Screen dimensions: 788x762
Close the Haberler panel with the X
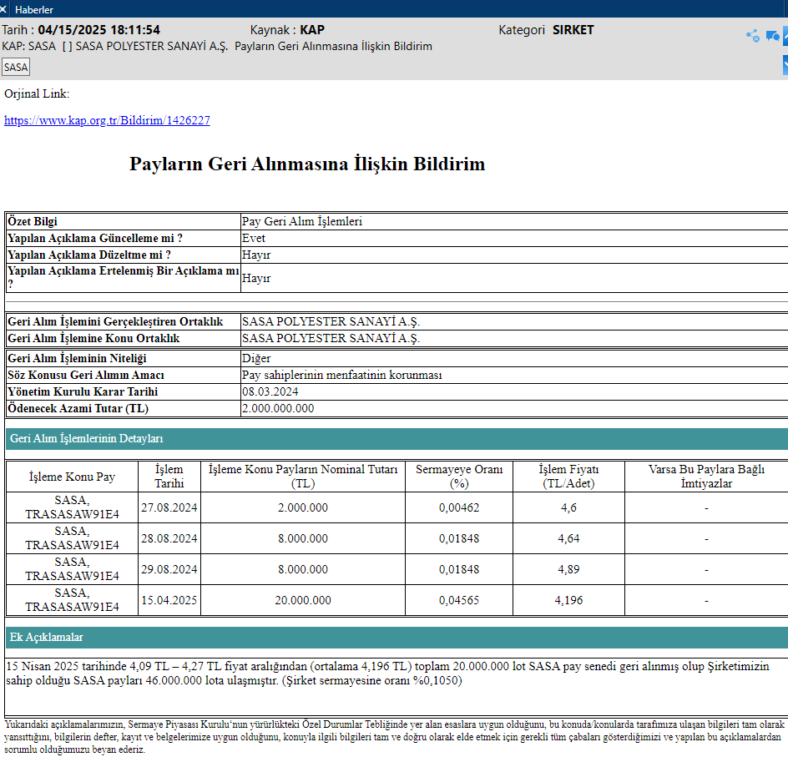pos(3,9)
